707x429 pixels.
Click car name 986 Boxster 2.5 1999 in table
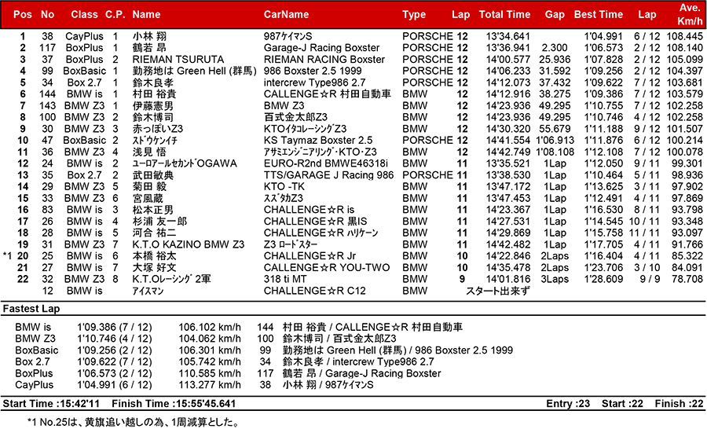coord(313,71)
